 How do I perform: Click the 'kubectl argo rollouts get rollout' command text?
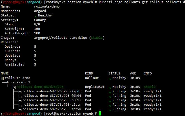click(x=131, y=2)
